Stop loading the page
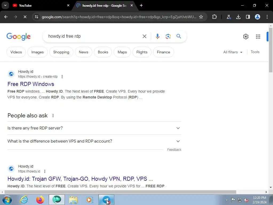The width and height of the screenshot is (273, 205). (x=25, y=17)
